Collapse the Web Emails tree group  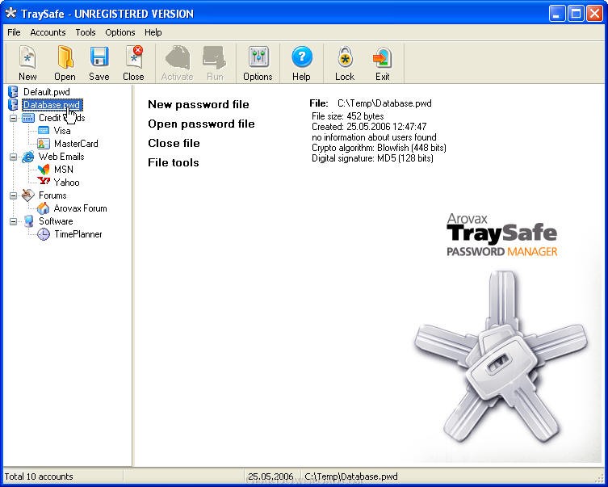tap(13, 157)
